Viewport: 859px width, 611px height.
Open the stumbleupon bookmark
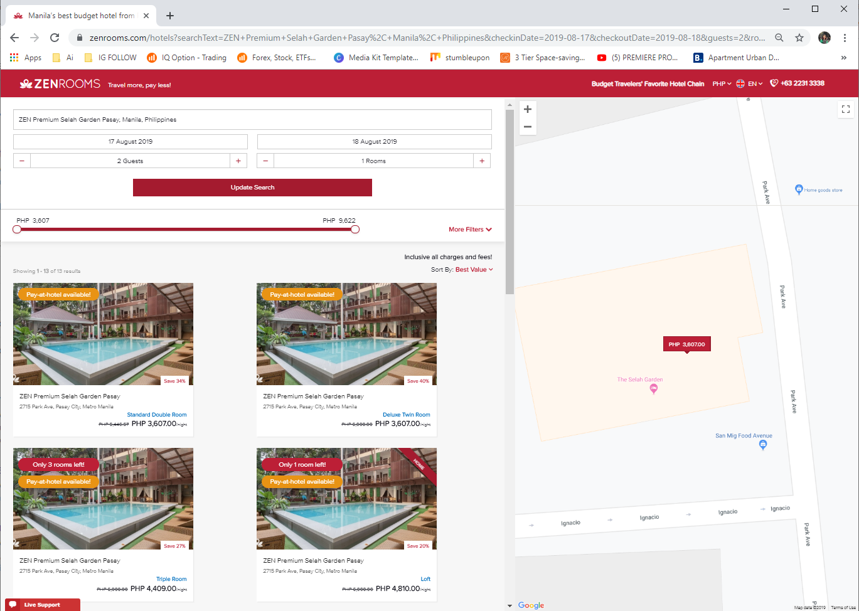coord(460,58)
